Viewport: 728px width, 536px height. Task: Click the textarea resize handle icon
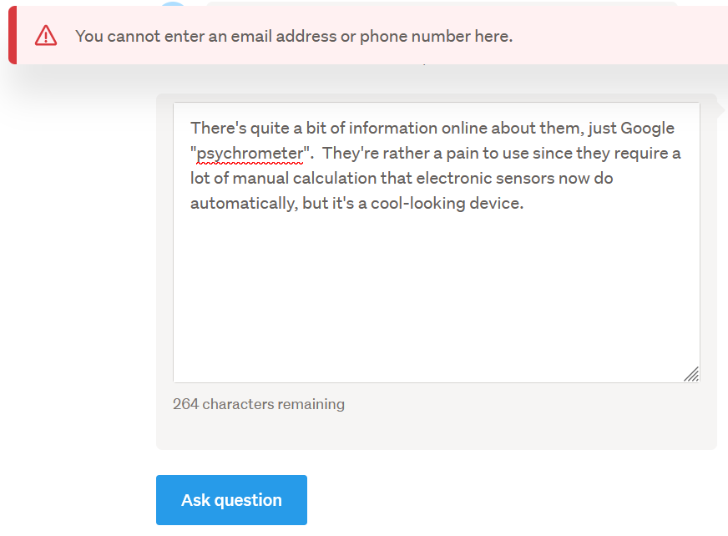[691, 375]
